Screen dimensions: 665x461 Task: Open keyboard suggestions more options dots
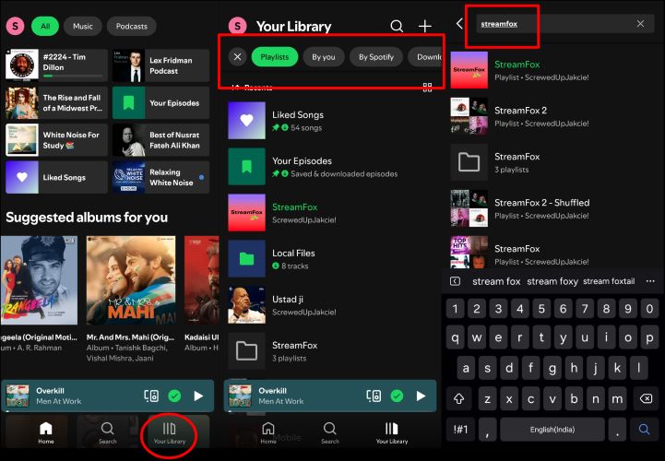click(650, 281)
